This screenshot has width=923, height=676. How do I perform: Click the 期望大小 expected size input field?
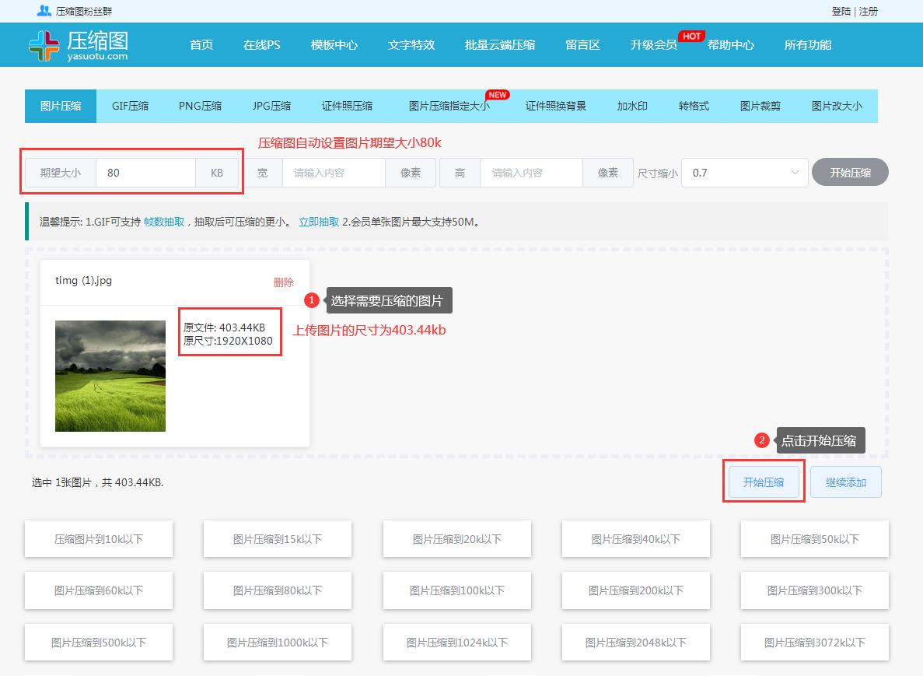(x=145, y=173)
